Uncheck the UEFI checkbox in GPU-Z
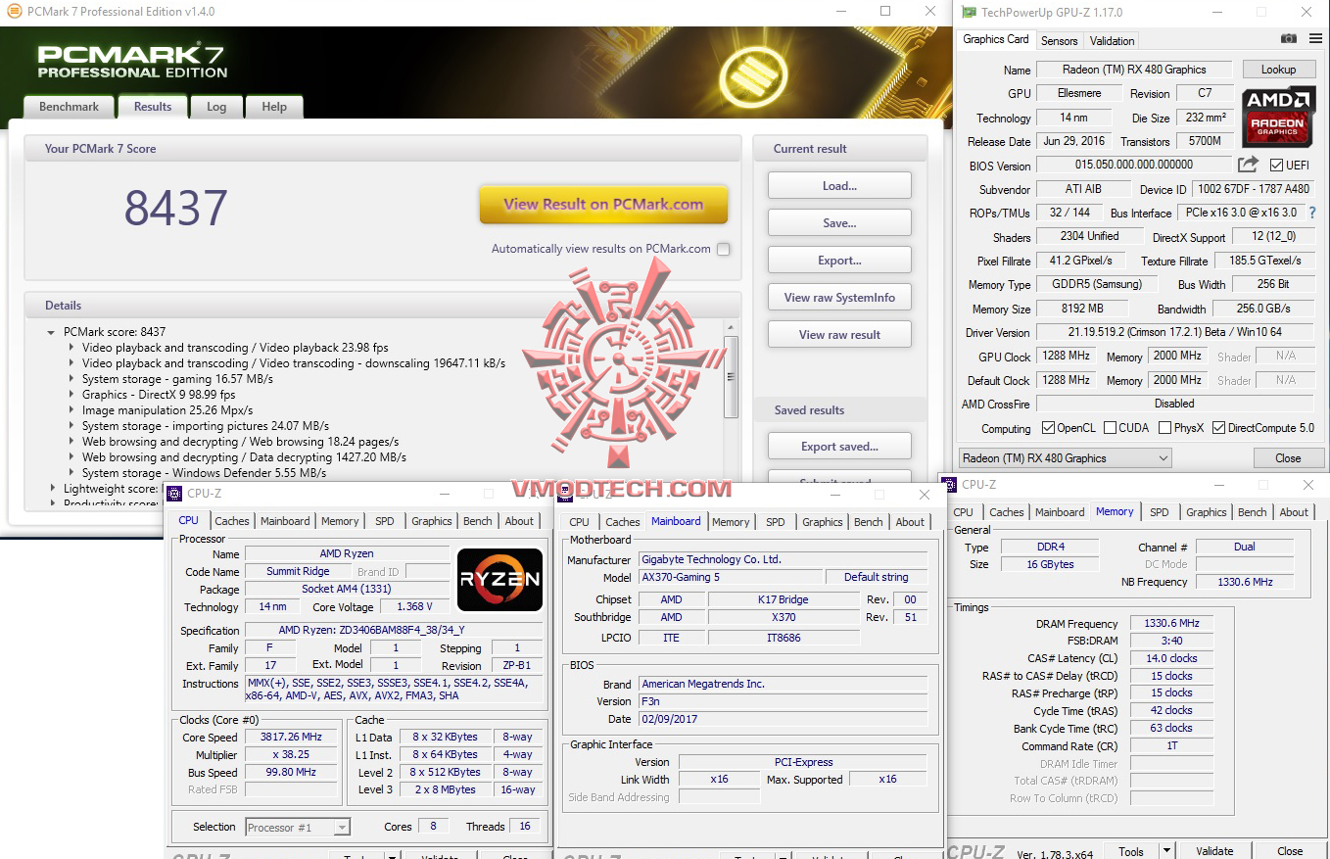This screenshot has height=859, width=1330. 1275,165
